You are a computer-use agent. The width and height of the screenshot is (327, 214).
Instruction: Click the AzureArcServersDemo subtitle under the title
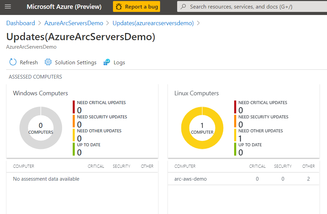click(x=31, y=47)
